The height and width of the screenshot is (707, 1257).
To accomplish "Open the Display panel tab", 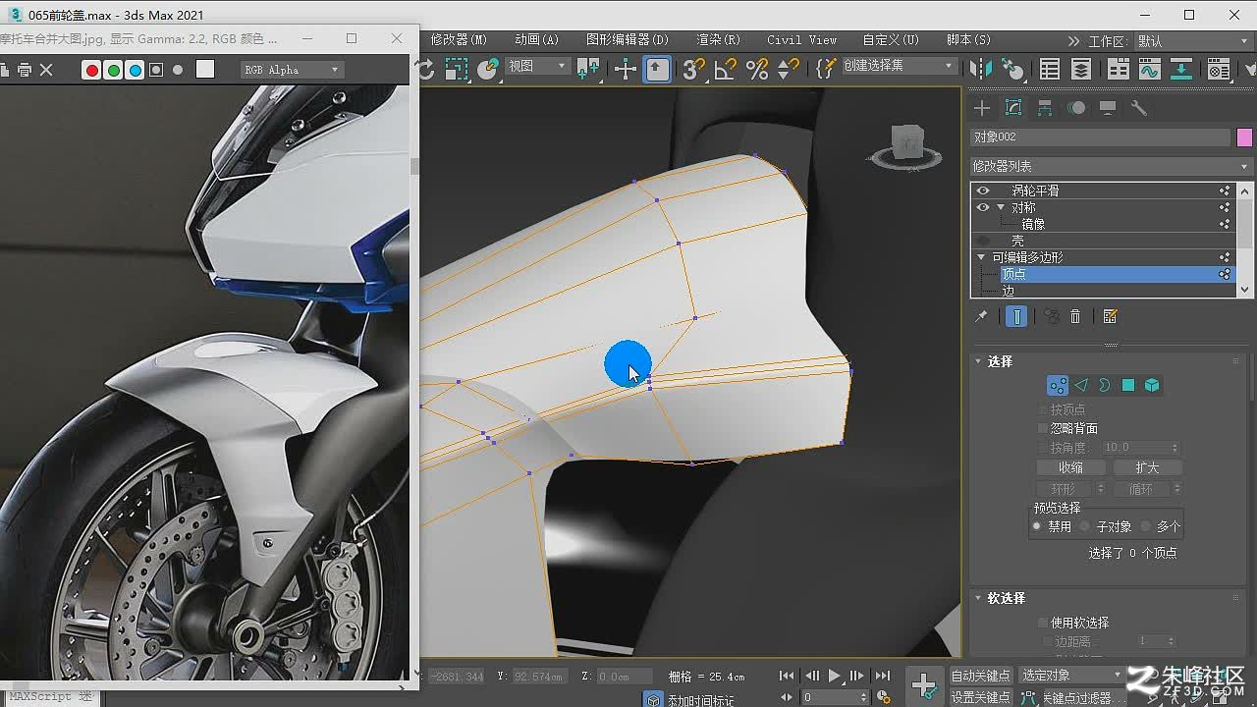I will [1108, 108].
